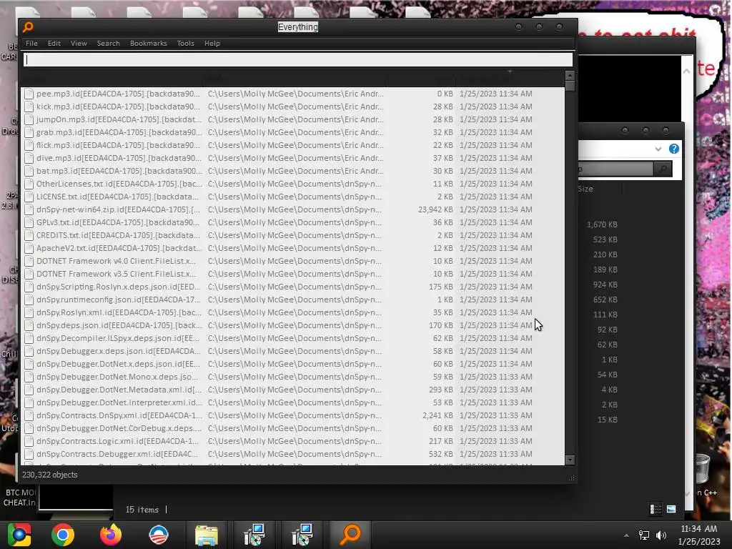The width and height of the screenshot is (732, 549).
Task: Open the Help menu
Action: pos(212,44)
